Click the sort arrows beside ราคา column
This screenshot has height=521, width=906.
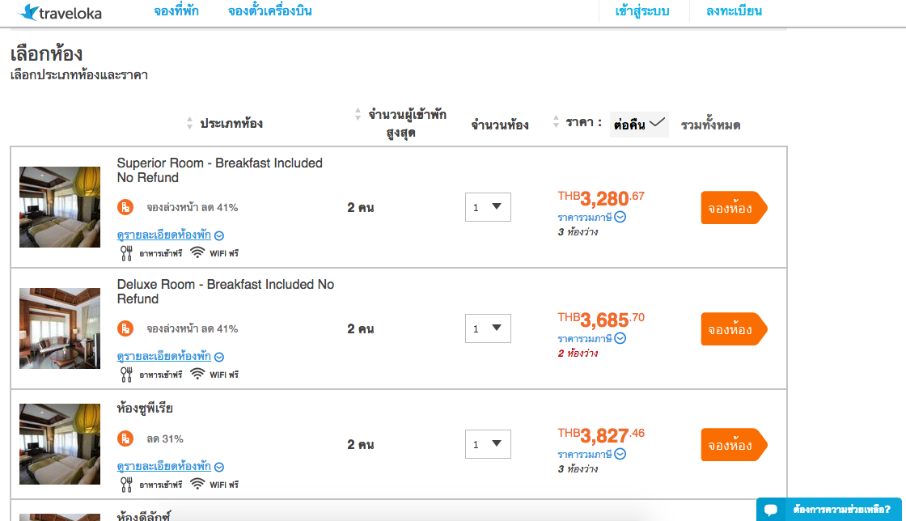pos(556,121)
